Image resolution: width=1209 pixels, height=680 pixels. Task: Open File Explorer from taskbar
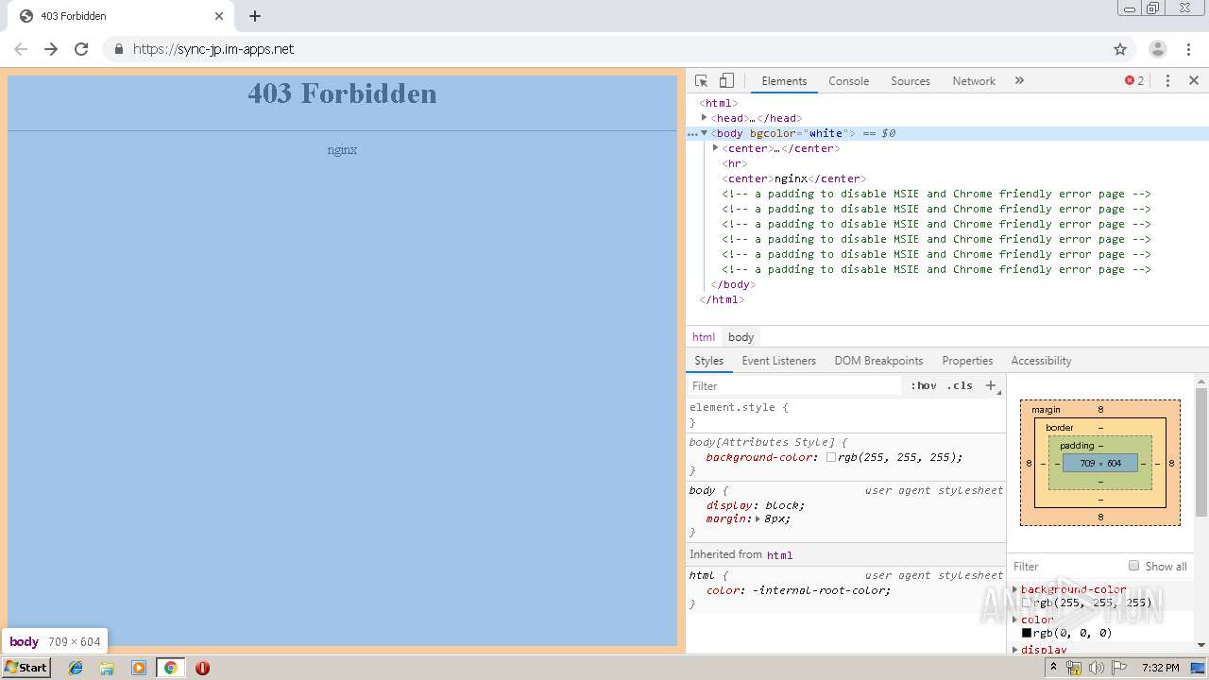107,668
